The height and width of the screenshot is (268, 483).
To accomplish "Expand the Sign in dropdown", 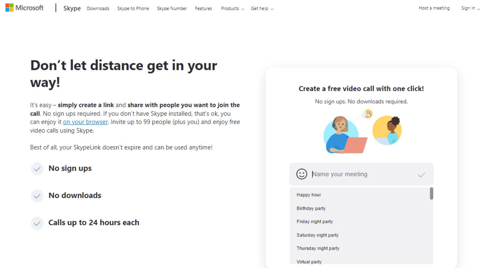I will (x=470, y=8).
